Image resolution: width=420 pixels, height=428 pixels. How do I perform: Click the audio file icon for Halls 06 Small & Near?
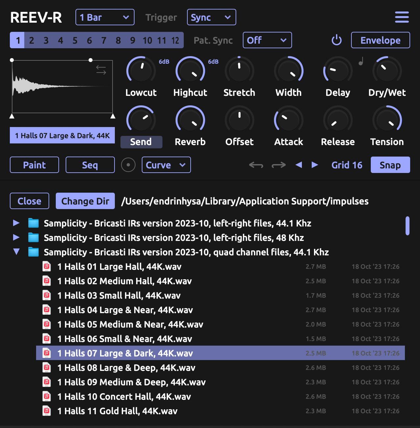(x=47, y=338)
